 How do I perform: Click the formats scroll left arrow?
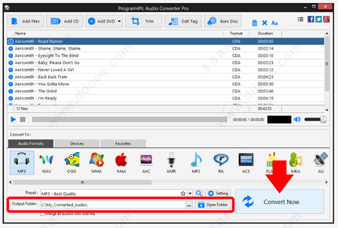point(10,182)
